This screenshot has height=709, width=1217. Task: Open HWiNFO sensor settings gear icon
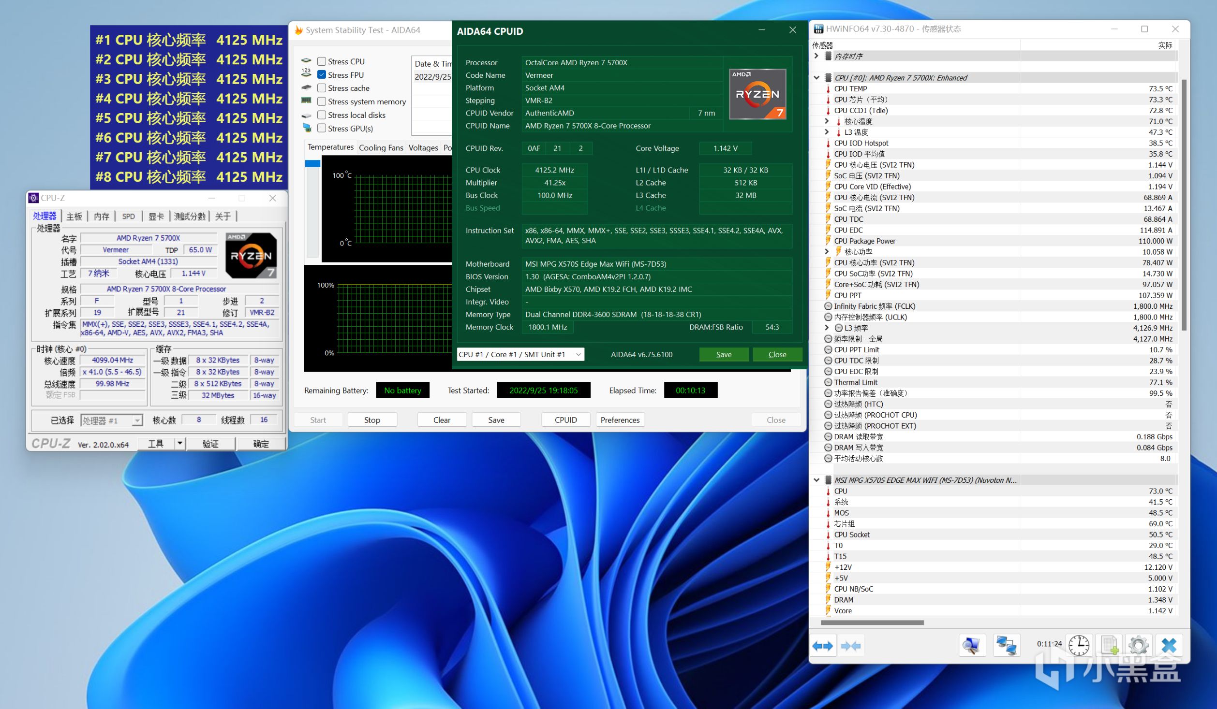[x=1138, y=646]
